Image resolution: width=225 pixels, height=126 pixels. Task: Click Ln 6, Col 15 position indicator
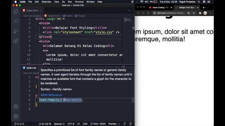pyautogui.click(x=45, y=124)
